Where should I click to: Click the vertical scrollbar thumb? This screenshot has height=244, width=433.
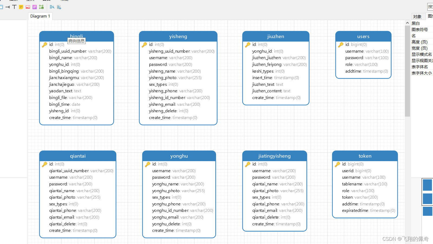[x=407, y=71]
